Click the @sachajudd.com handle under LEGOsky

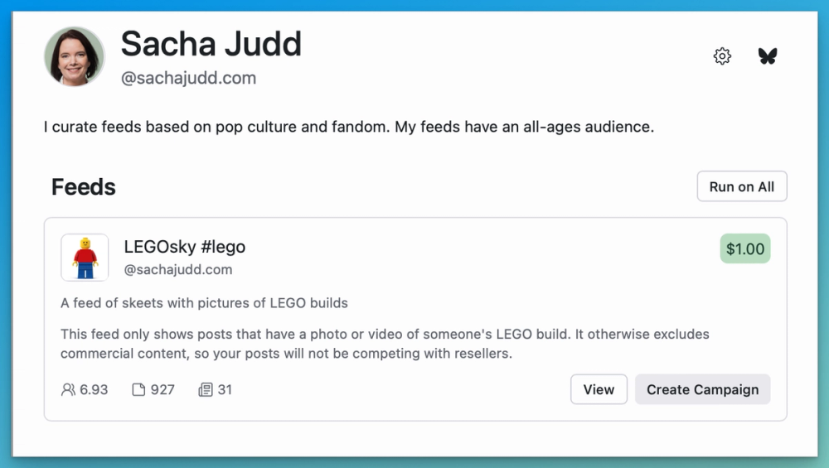[x=177, y=270]
